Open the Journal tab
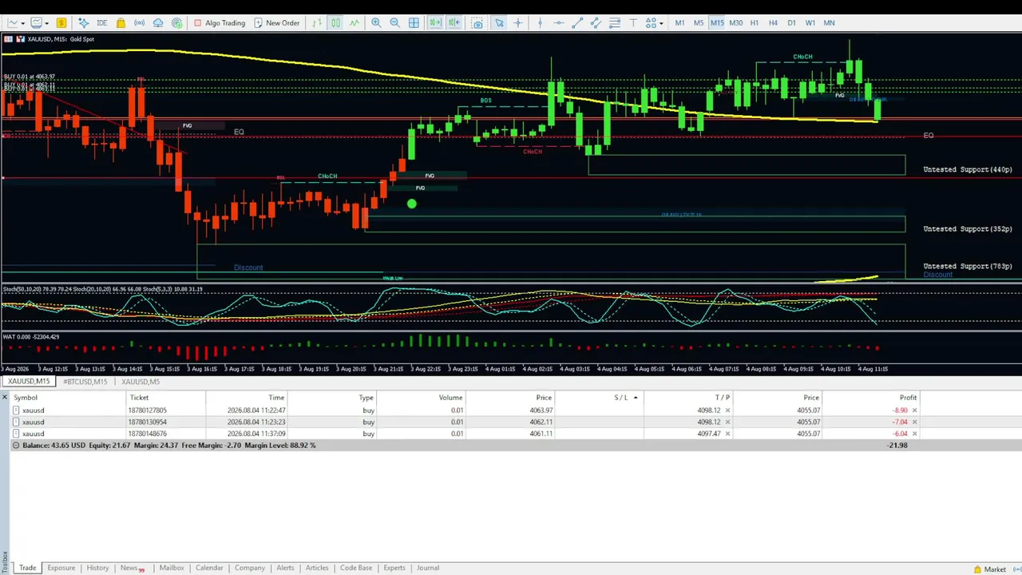The width and height of the screenshot is (1022, 575). point(428,568)
